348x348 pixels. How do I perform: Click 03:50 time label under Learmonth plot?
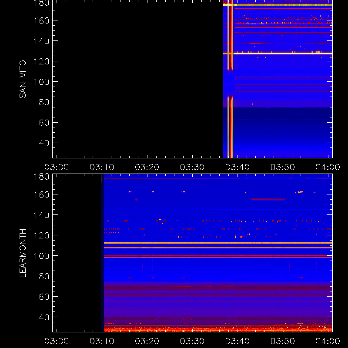pyautogui.click(x=283, y=341)
